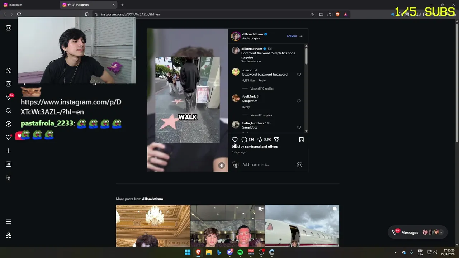Image resolution: width=459 pixels, height=258 pixels.
Task: Click the Add a comment field
Action: [x=268, y=165]
